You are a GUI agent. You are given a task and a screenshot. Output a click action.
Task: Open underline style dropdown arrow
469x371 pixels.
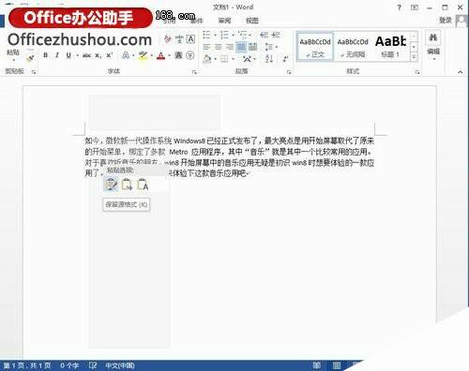click(x=77, y=56)
